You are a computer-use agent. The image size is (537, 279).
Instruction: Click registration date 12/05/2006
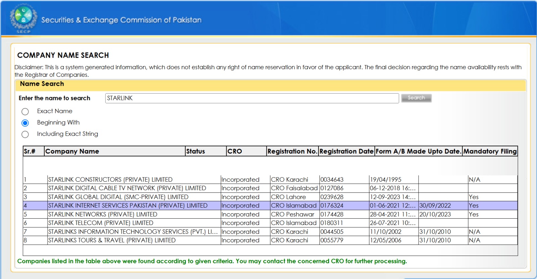[x=385, y=240]
